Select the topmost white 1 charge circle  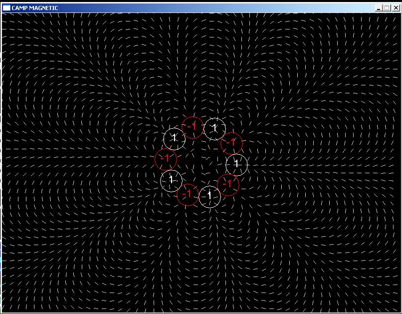[x=215, y=129]
